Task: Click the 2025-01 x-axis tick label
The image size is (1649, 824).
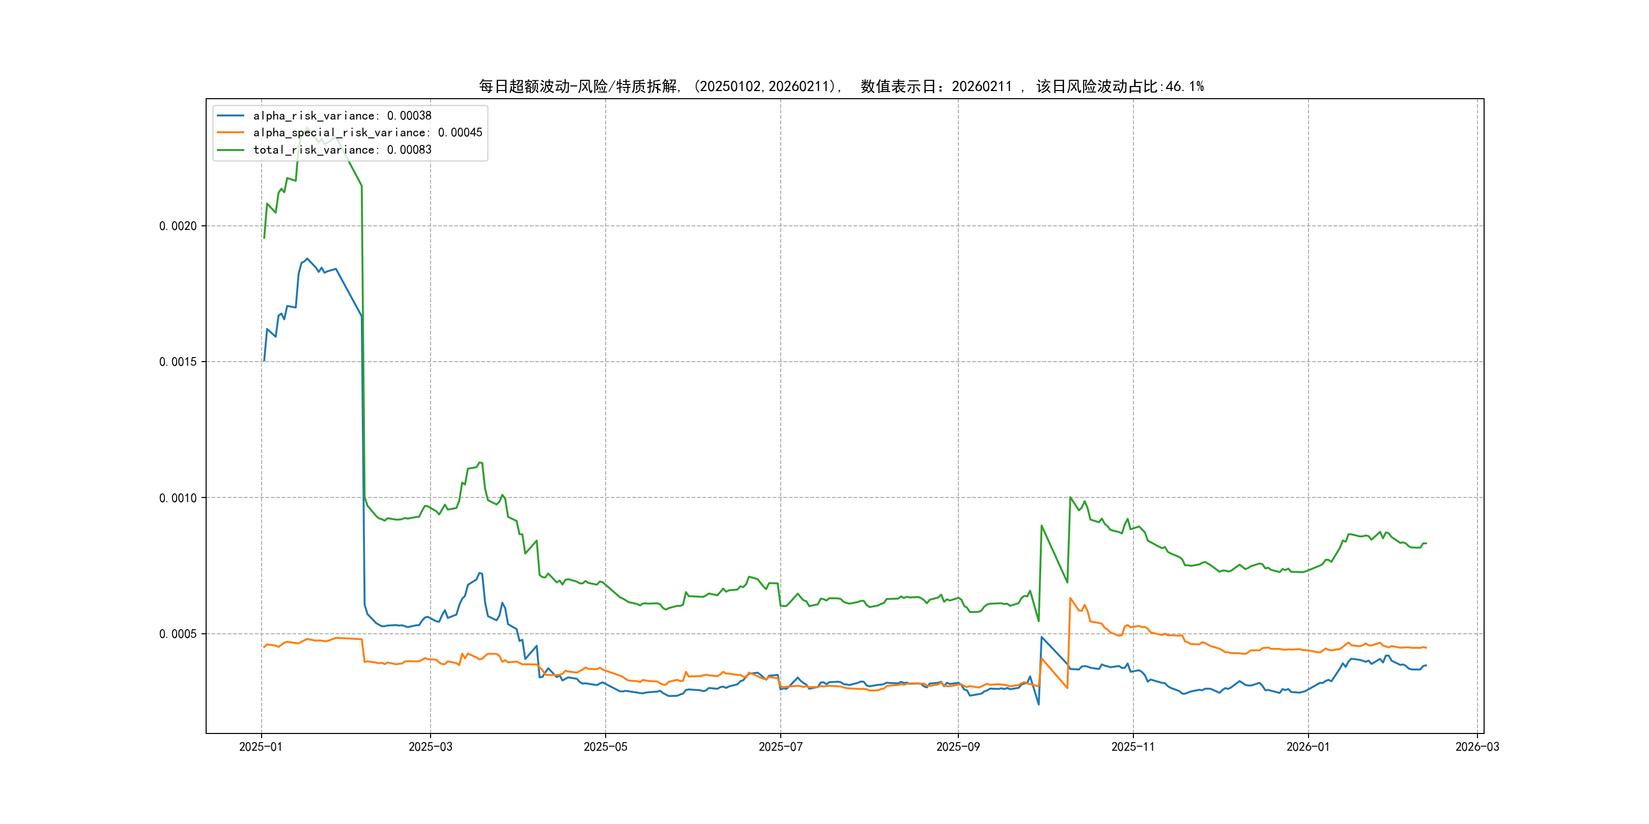Action: pyautogui.click(x=261, y=747)
